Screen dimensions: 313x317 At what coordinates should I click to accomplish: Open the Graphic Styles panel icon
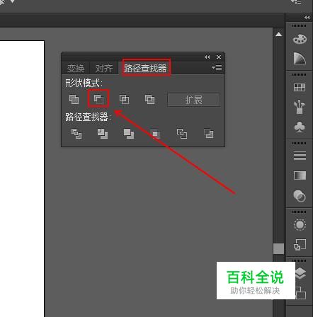(300, 244)
